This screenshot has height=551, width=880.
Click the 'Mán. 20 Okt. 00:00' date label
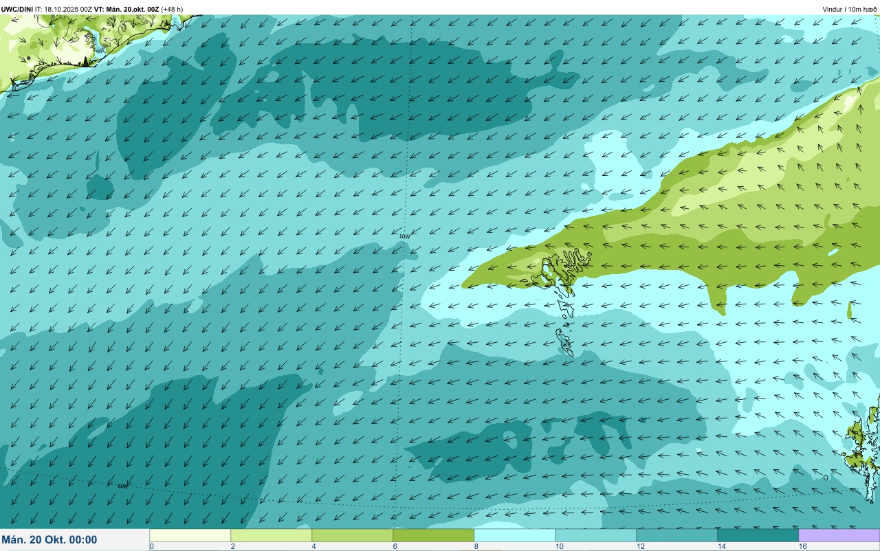tap(49, 540)
